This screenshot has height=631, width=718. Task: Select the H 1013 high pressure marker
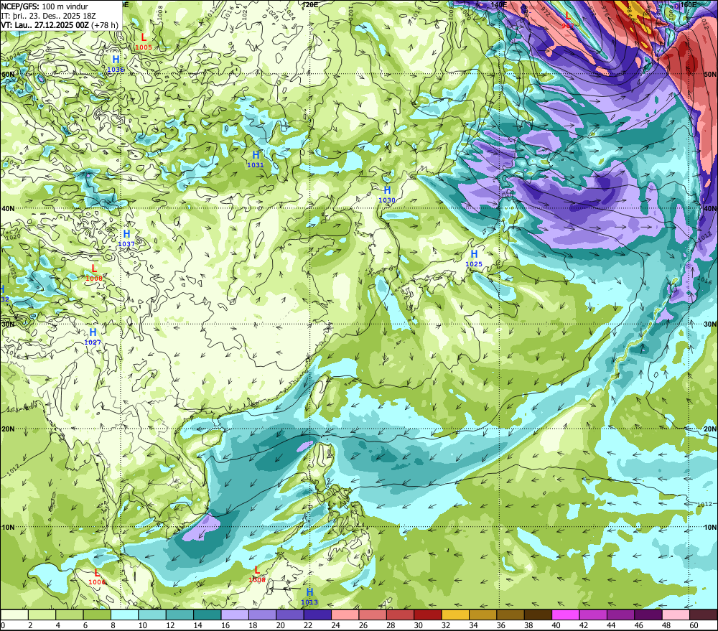309,597
